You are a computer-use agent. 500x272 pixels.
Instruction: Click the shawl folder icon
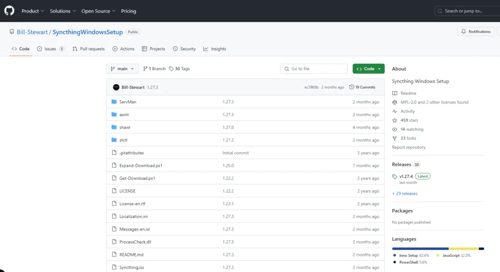pos(114,127)
